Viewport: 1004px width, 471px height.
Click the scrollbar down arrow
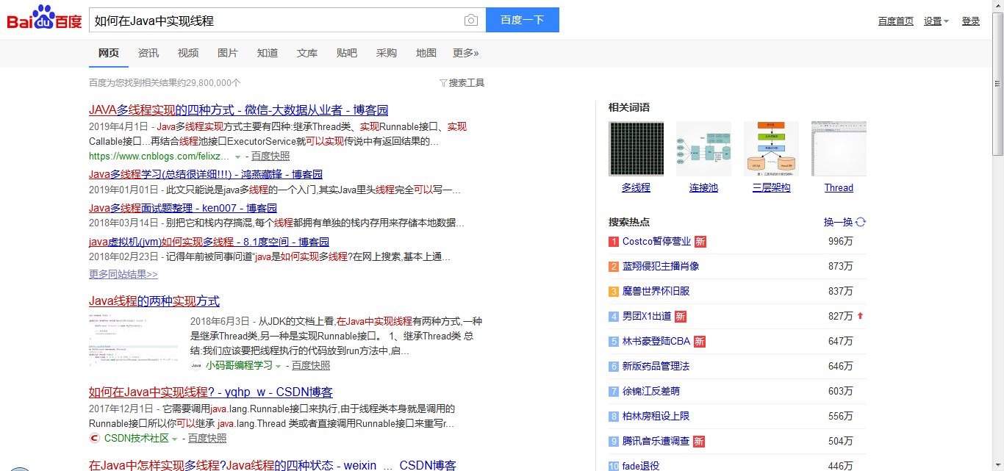(997, 465)
